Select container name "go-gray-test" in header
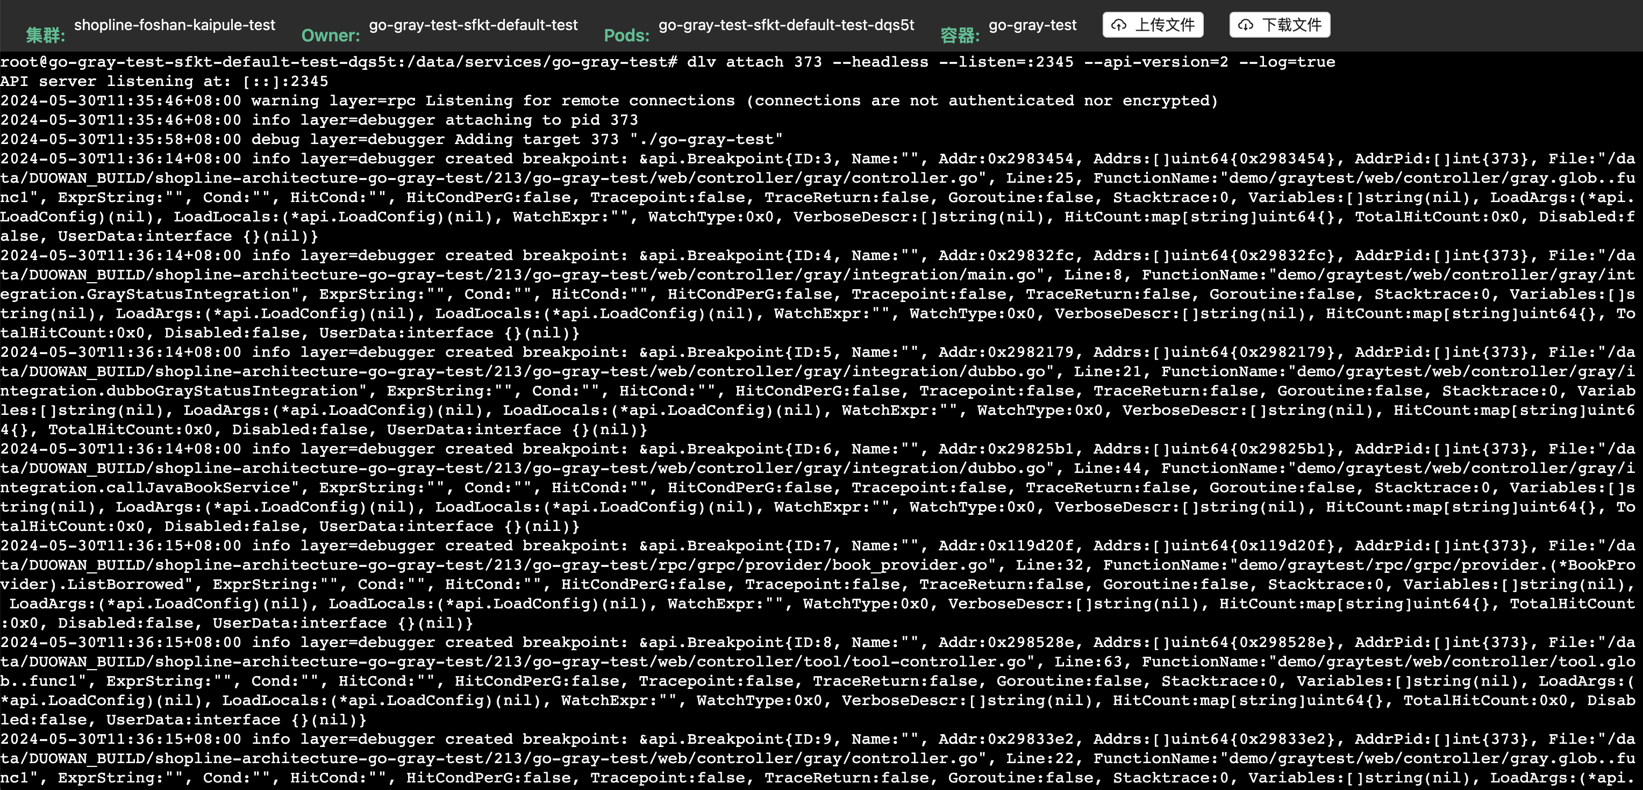This screenshot has width=1643, height=790. [1033, 25]
